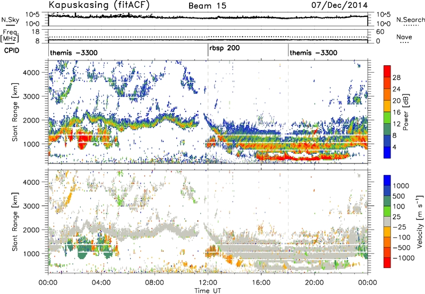Click the dark green Velocity segment between 500 and 100
Screen dimensions: 425x294
(387, 201)
